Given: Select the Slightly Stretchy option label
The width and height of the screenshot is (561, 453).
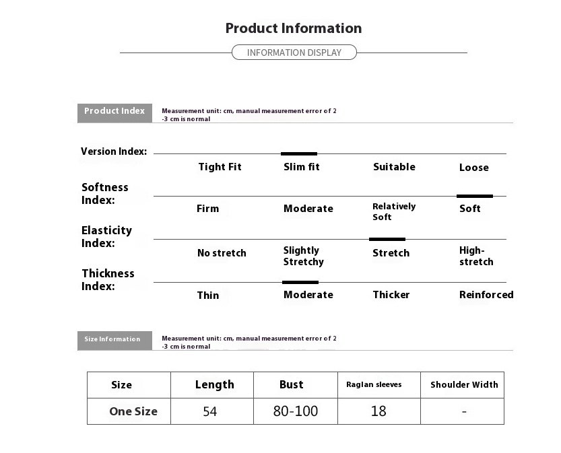Looking at the screenshot, I should 303,256.
